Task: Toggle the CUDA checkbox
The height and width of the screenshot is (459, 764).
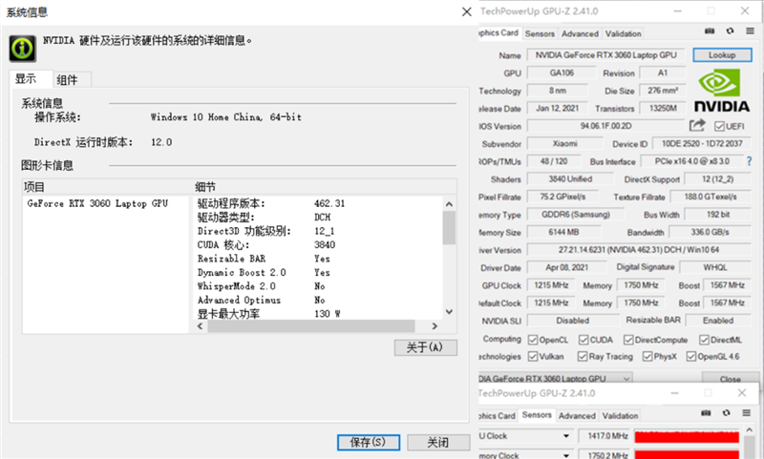Action: click(584, 340)
